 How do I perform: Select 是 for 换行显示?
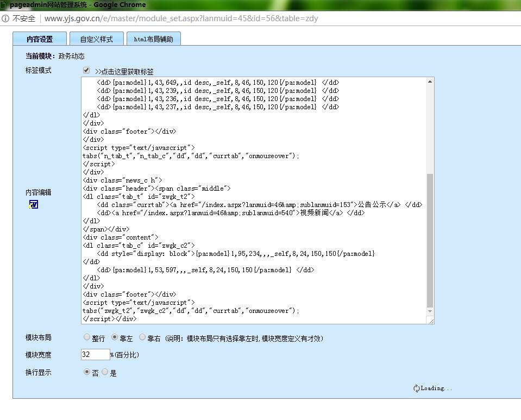pos(105,372)
